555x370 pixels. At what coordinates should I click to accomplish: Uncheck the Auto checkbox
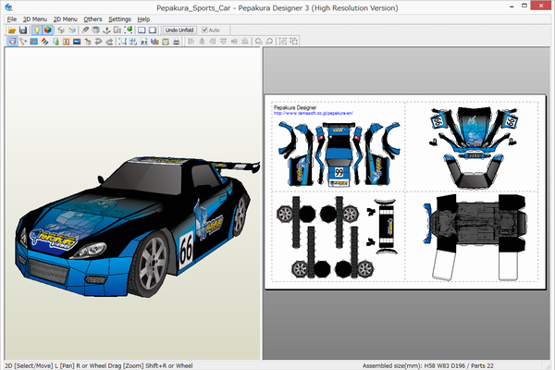(204, 31)
